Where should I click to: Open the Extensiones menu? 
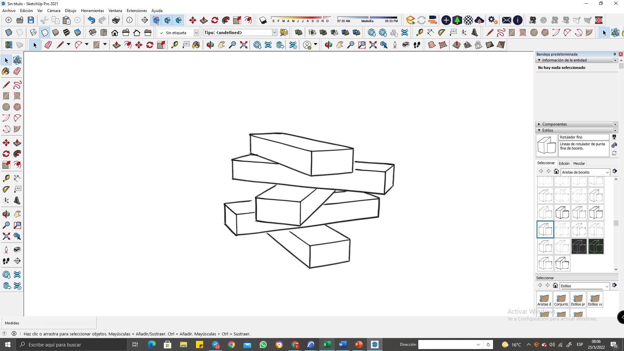(x=136, y=11)
